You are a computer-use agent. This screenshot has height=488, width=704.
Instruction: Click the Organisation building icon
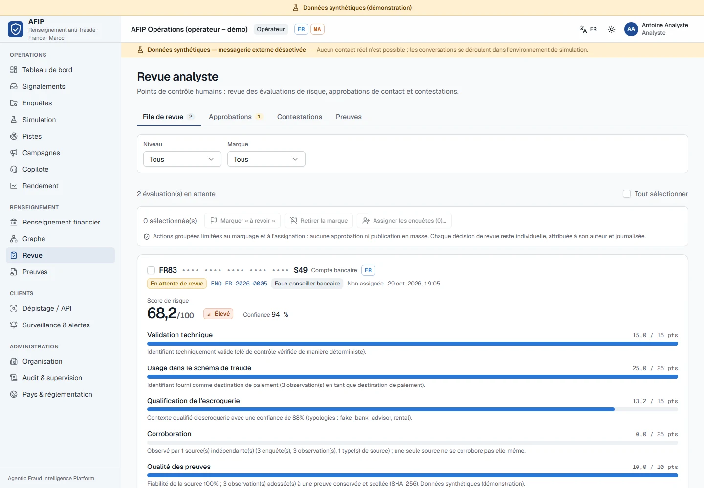pyautogui.click(x=14, y=361)
